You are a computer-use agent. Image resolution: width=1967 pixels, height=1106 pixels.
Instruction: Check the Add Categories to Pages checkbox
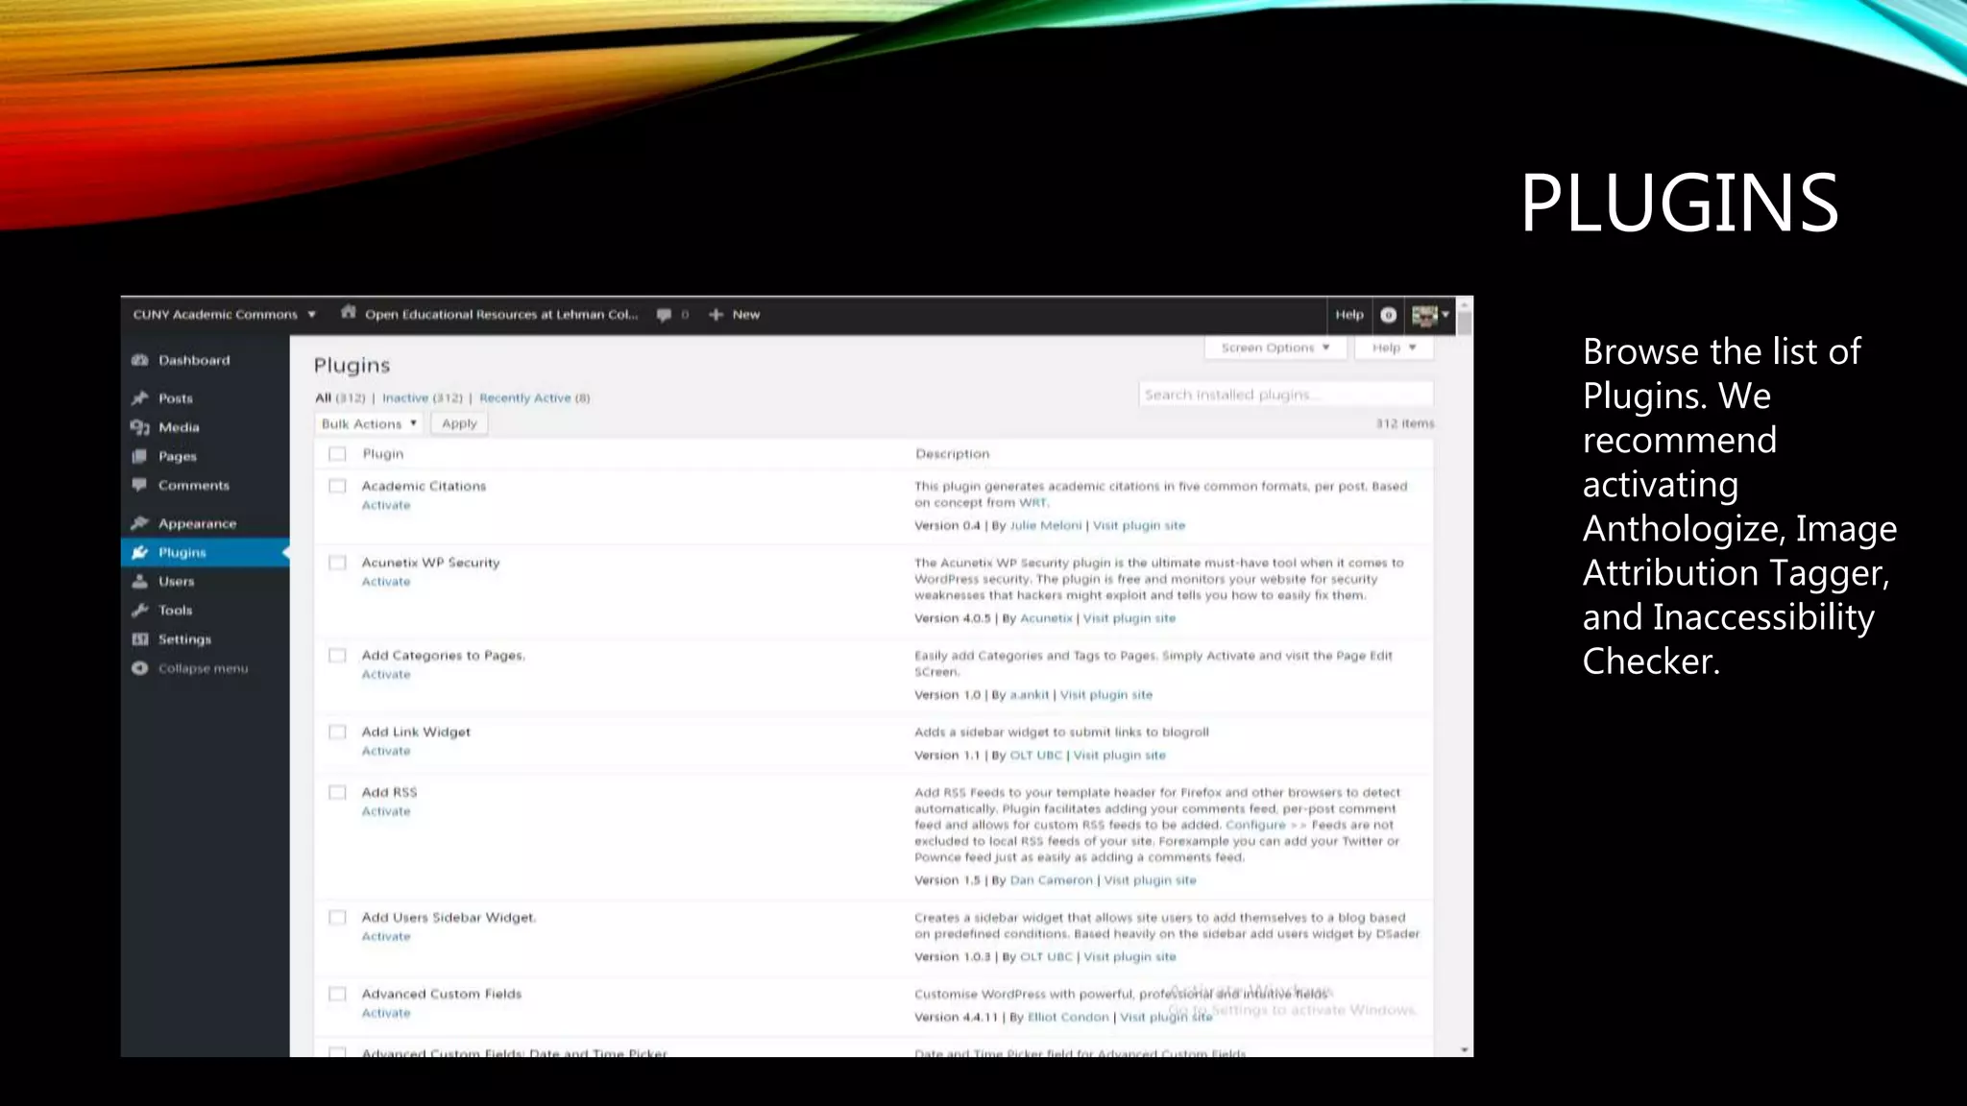click(337, 656)
